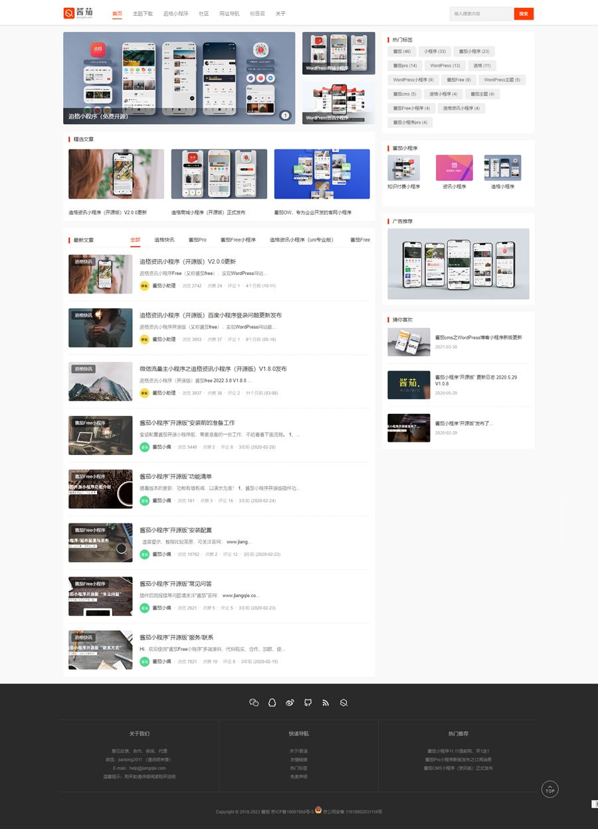The width and height of the screenshot is (598, 829).
Task: Click the TOP back-to-top button
Action: point(549,789)
